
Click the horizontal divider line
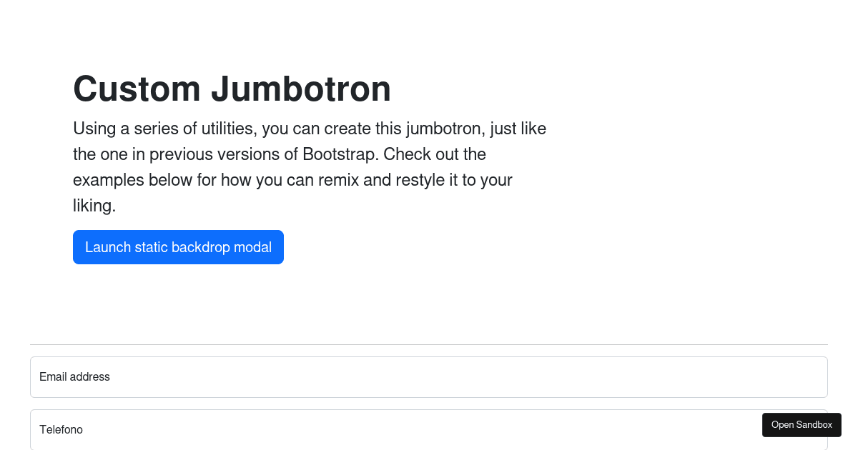coord(429,343)
